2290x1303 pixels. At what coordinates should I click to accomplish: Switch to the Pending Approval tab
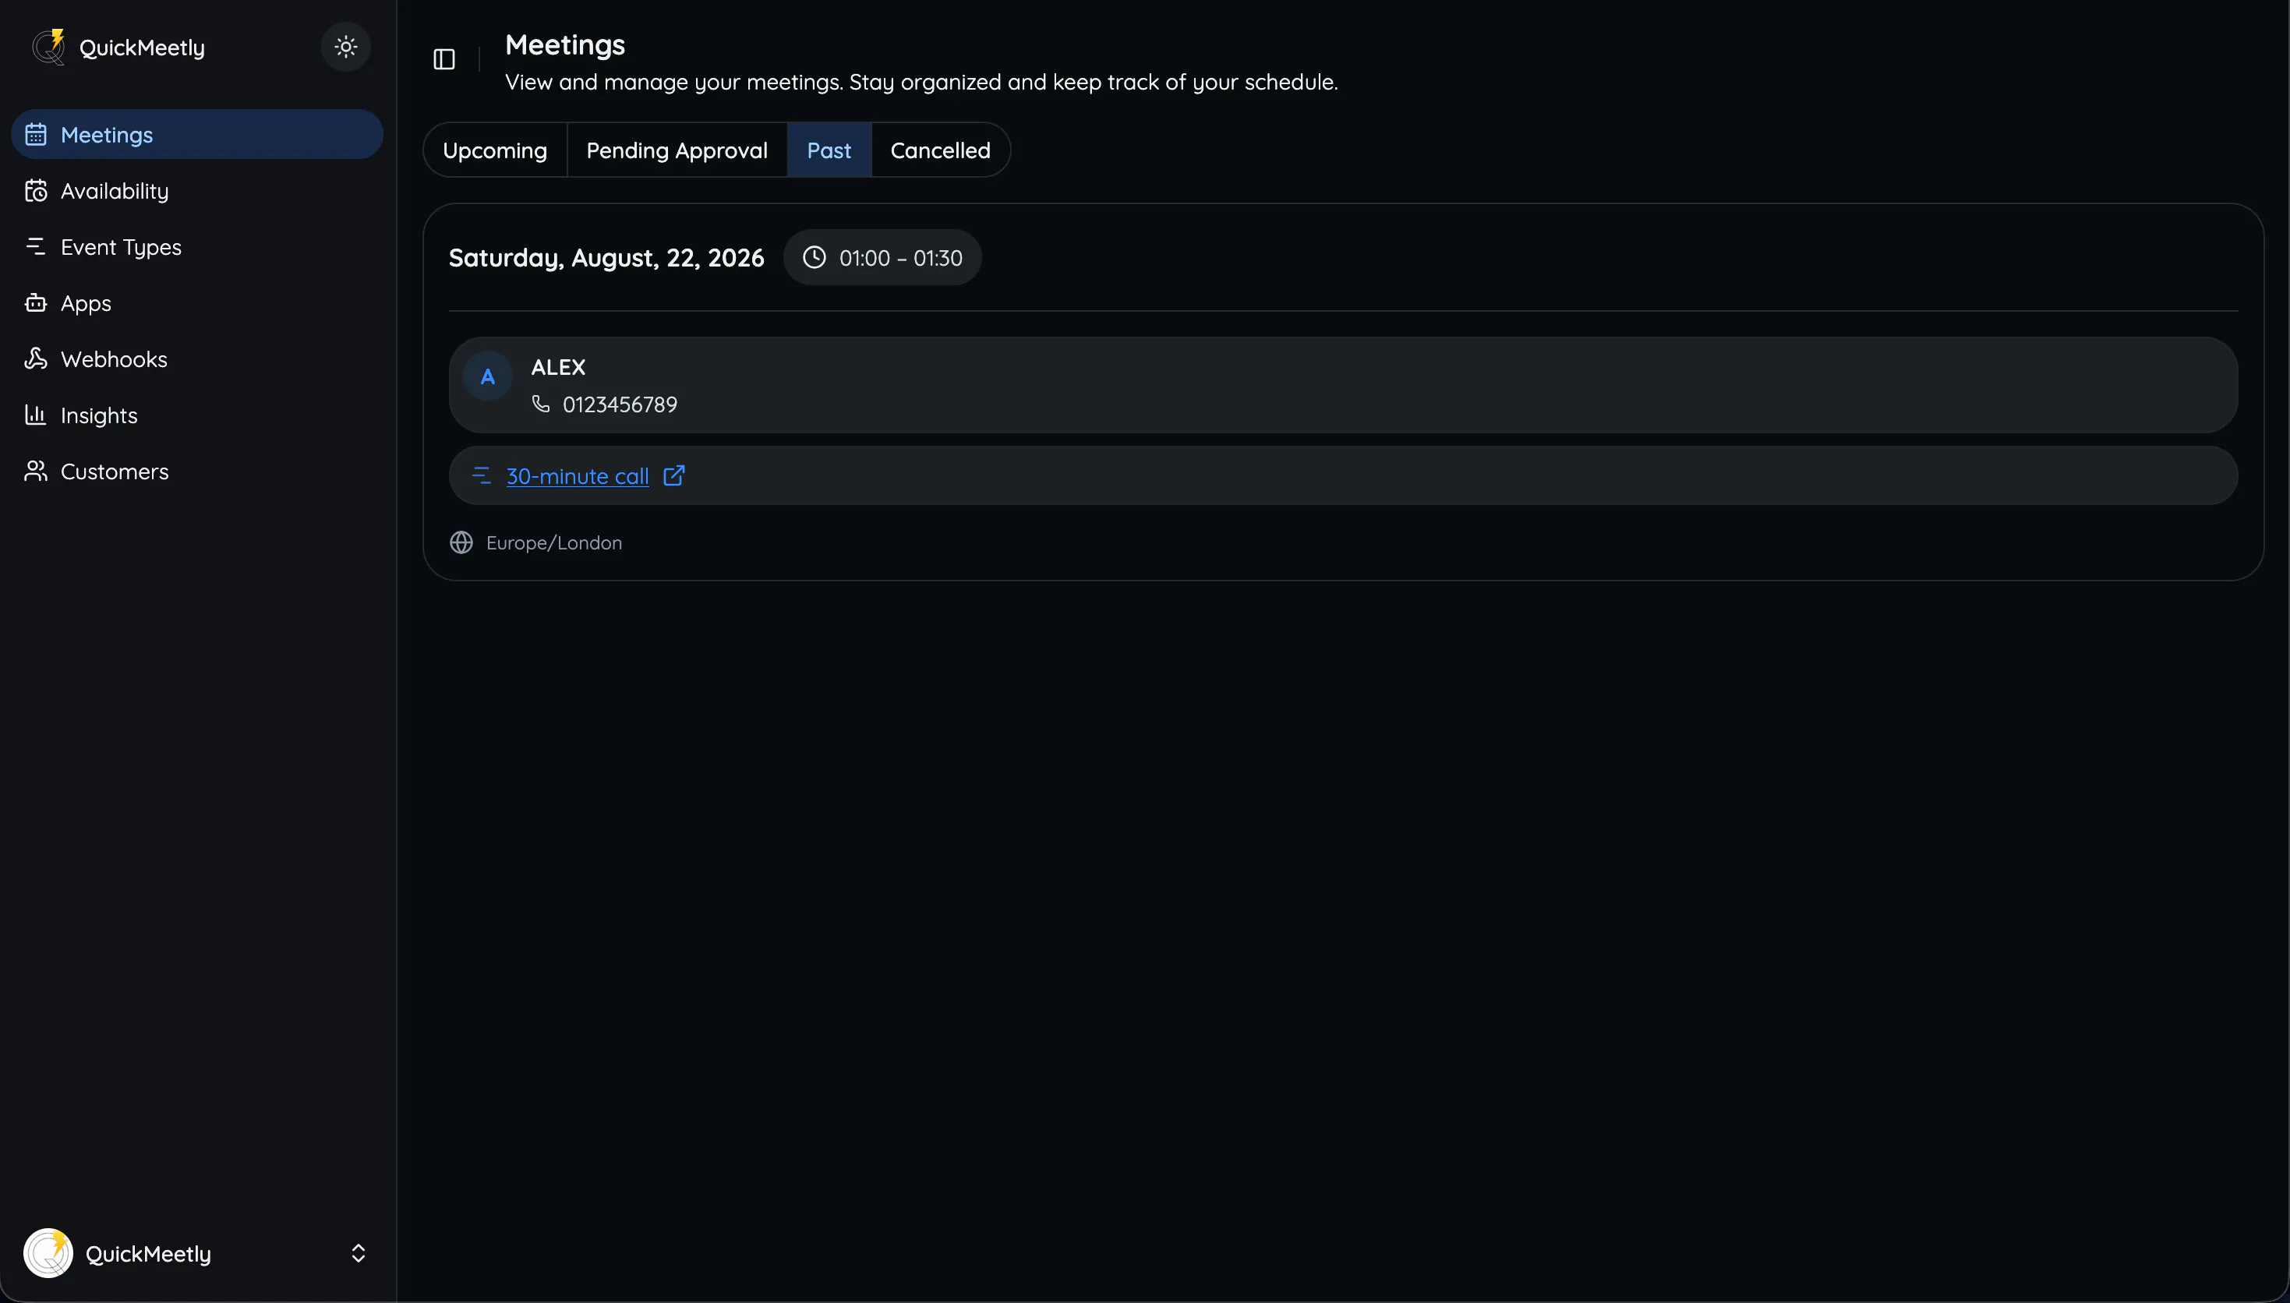tap(677, 150)
